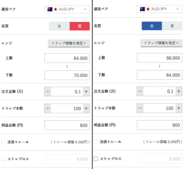The width and height of the screenshot is (184, 169).
Task: Select 売 (sell) in left panel
Action: pyautogui.click(x=60, y=26)
